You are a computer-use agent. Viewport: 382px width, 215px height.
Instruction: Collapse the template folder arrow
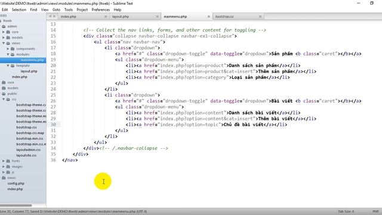click(x=8, y=66)
